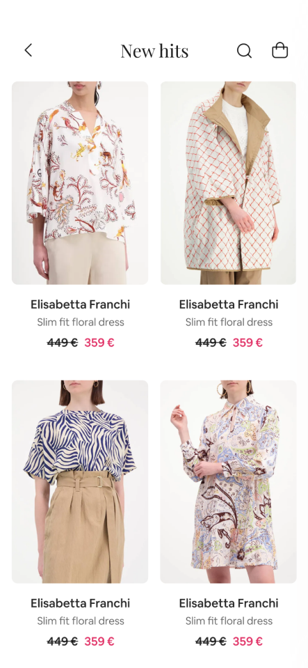Tap Elisabetta Franchi under lattice coat
This screenshot has width=308, height=668.
click(229, 304)
